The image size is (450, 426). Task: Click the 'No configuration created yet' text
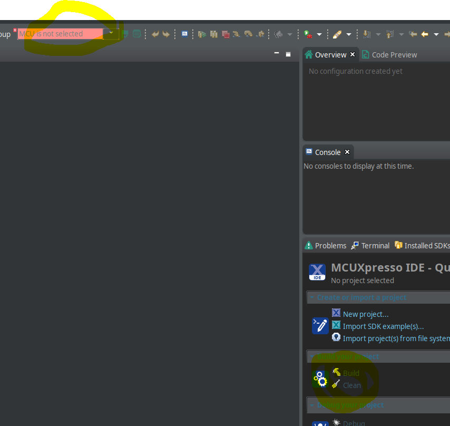pyautogui.click(x=356, y=71)
